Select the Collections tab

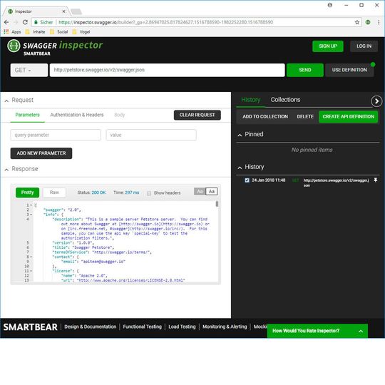coord(285,100)
